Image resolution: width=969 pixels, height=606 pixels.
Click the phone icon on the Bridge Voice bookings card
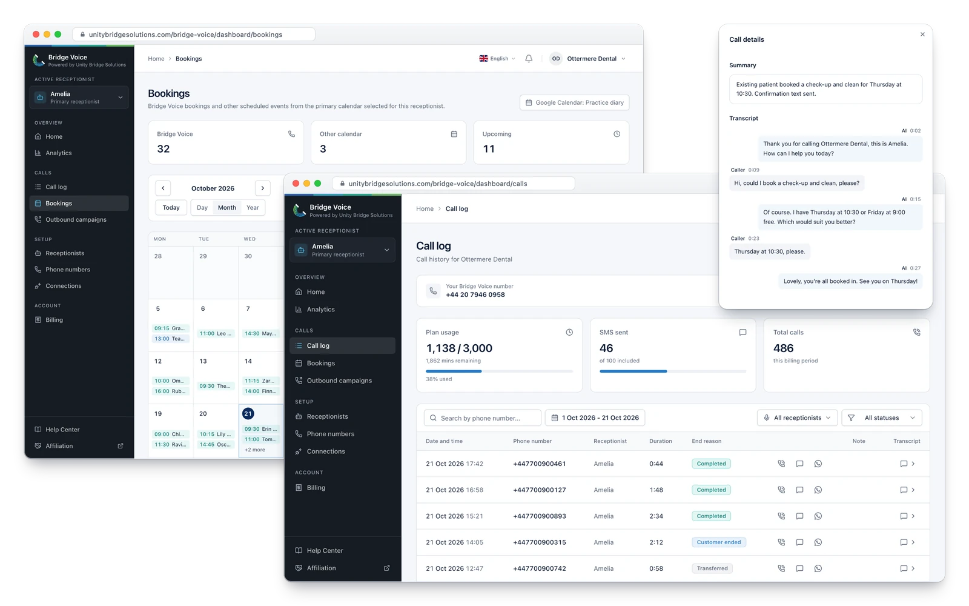click(x=291, y=134)
